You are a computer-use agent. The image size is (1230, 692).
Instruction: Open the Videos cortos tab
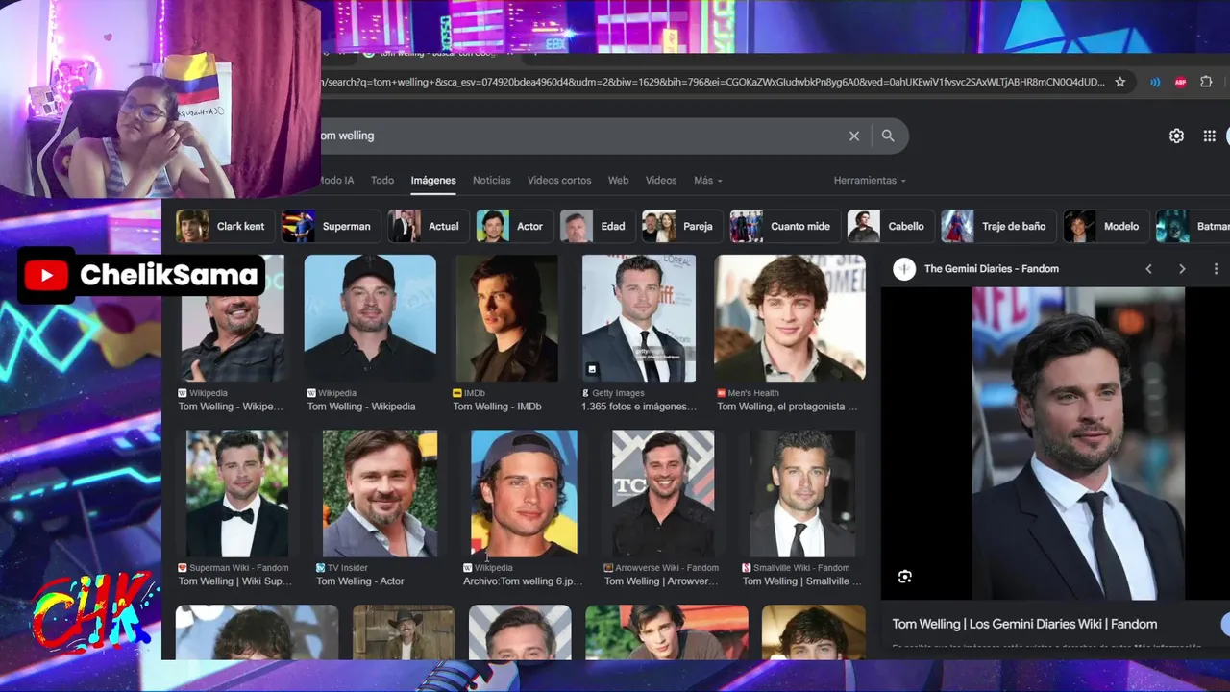coord(559,181)
